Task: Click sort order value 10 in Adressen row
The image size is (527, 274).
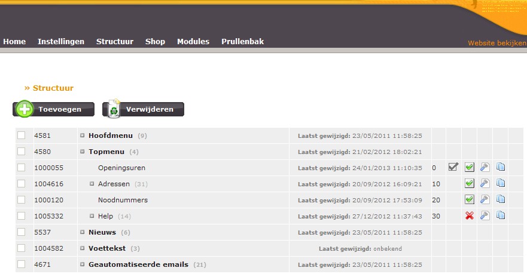Action: coord(436,184)
